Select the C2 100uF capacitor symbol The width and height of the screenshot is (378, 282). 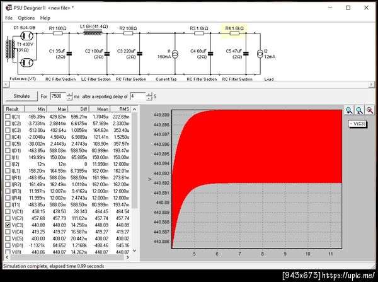pyautogui.click(x=107, y=54)
